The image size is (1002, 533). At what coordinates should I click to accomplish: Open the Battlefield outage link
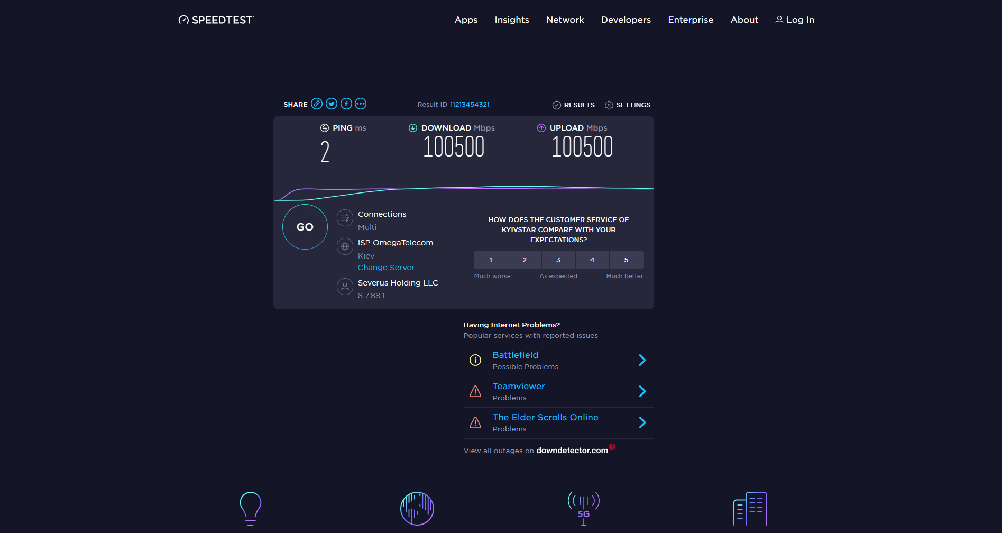pos(516,355)
